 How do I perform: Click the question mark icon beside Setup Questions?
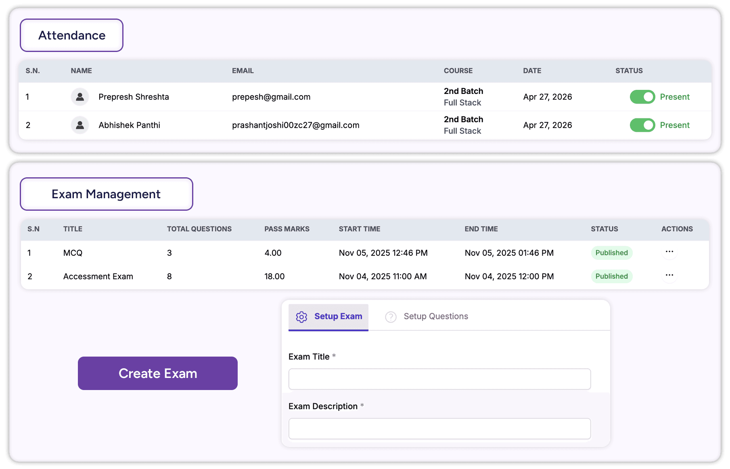tap(391, 317)
